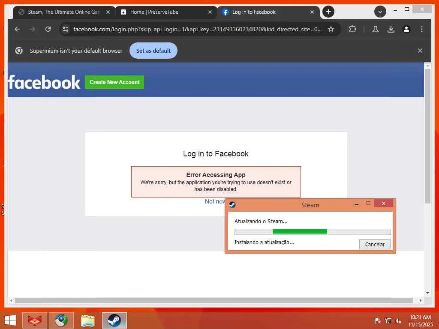This screenshot has width=439, height=329.
Task: Click the horizontal scroll left arrow
Action: [11, 300]
